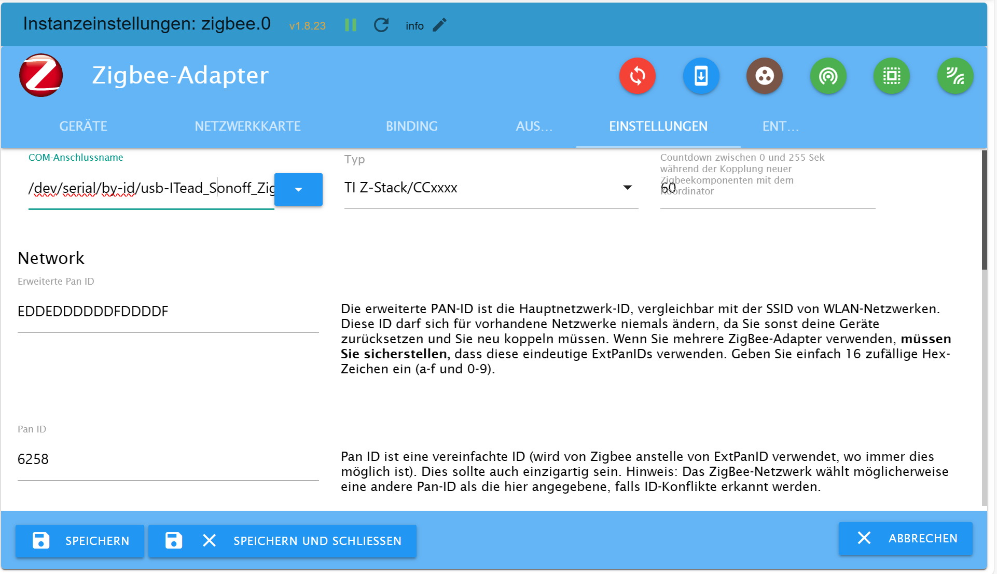997x574 pixels.
Task: Click the COM-Anschlussname input field
Action: [151, 188]
